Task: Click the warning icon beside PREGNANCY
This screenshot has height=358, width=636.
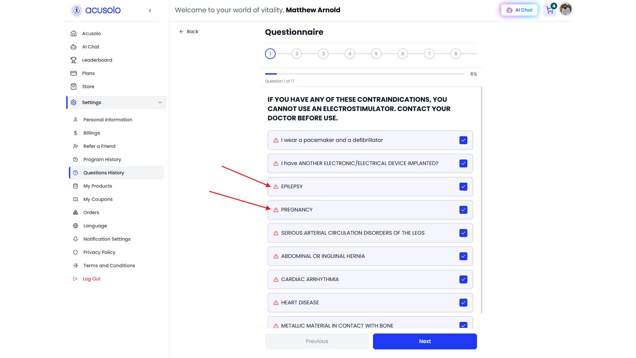Action: point(276,210)
